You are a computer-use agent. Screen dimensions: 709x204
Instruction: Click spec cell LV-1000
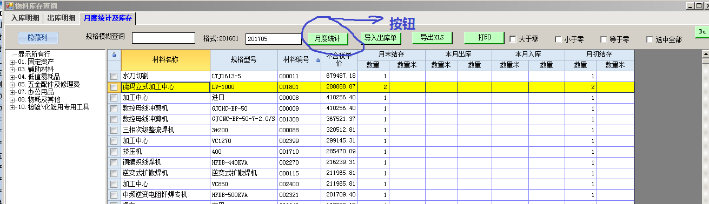(x=243, y=87)
